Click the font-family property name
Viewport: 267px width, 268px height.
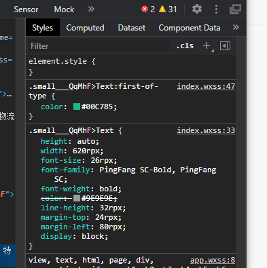pyautogui.click(x=65, y=170)
